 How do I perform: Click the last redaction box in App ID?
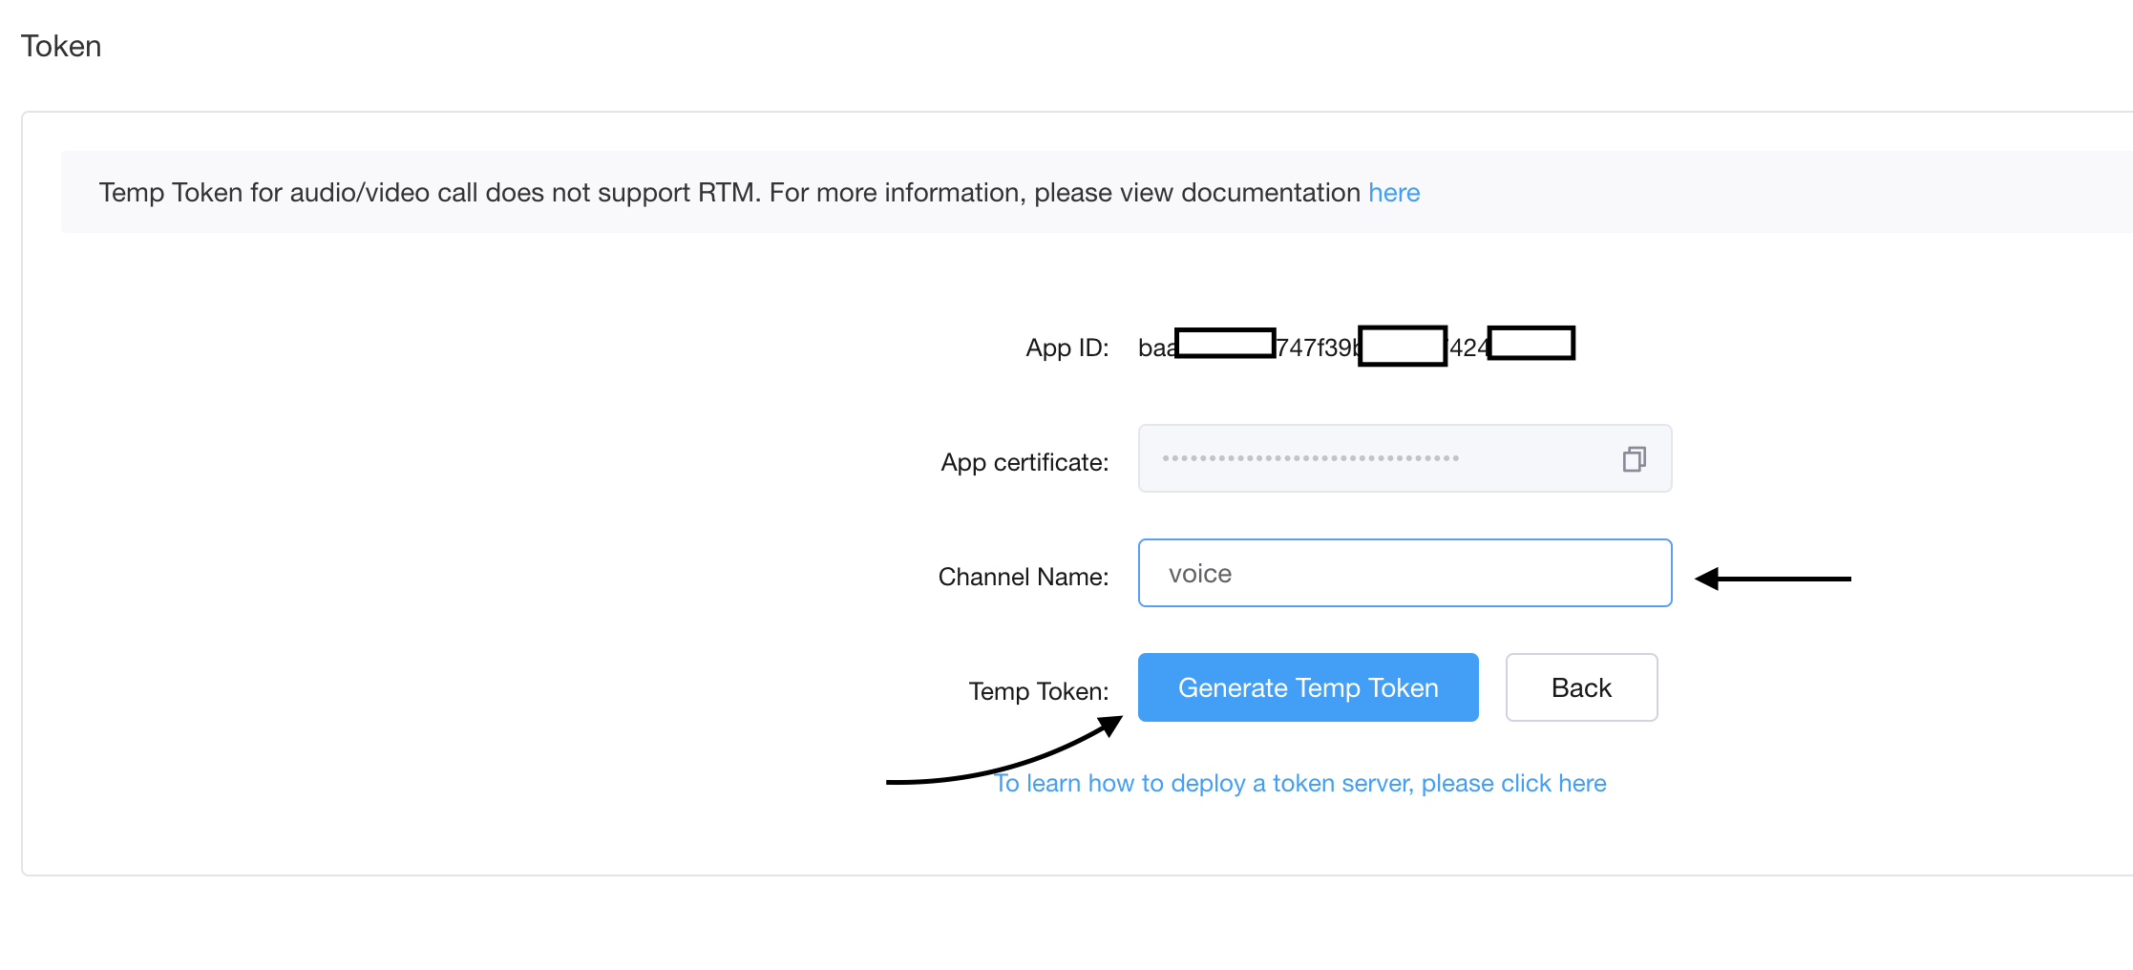pos(1531,343)
